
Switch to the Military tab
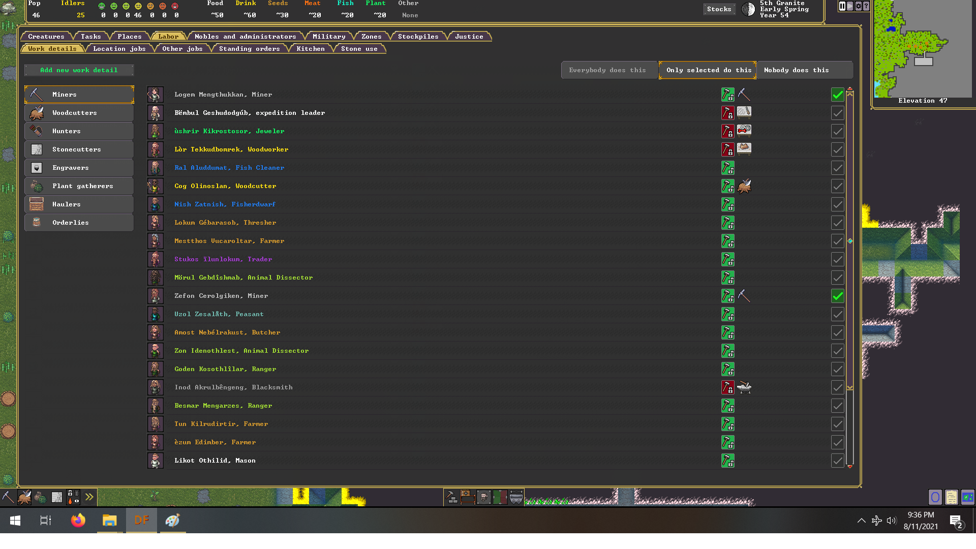[x=329, y=37]
